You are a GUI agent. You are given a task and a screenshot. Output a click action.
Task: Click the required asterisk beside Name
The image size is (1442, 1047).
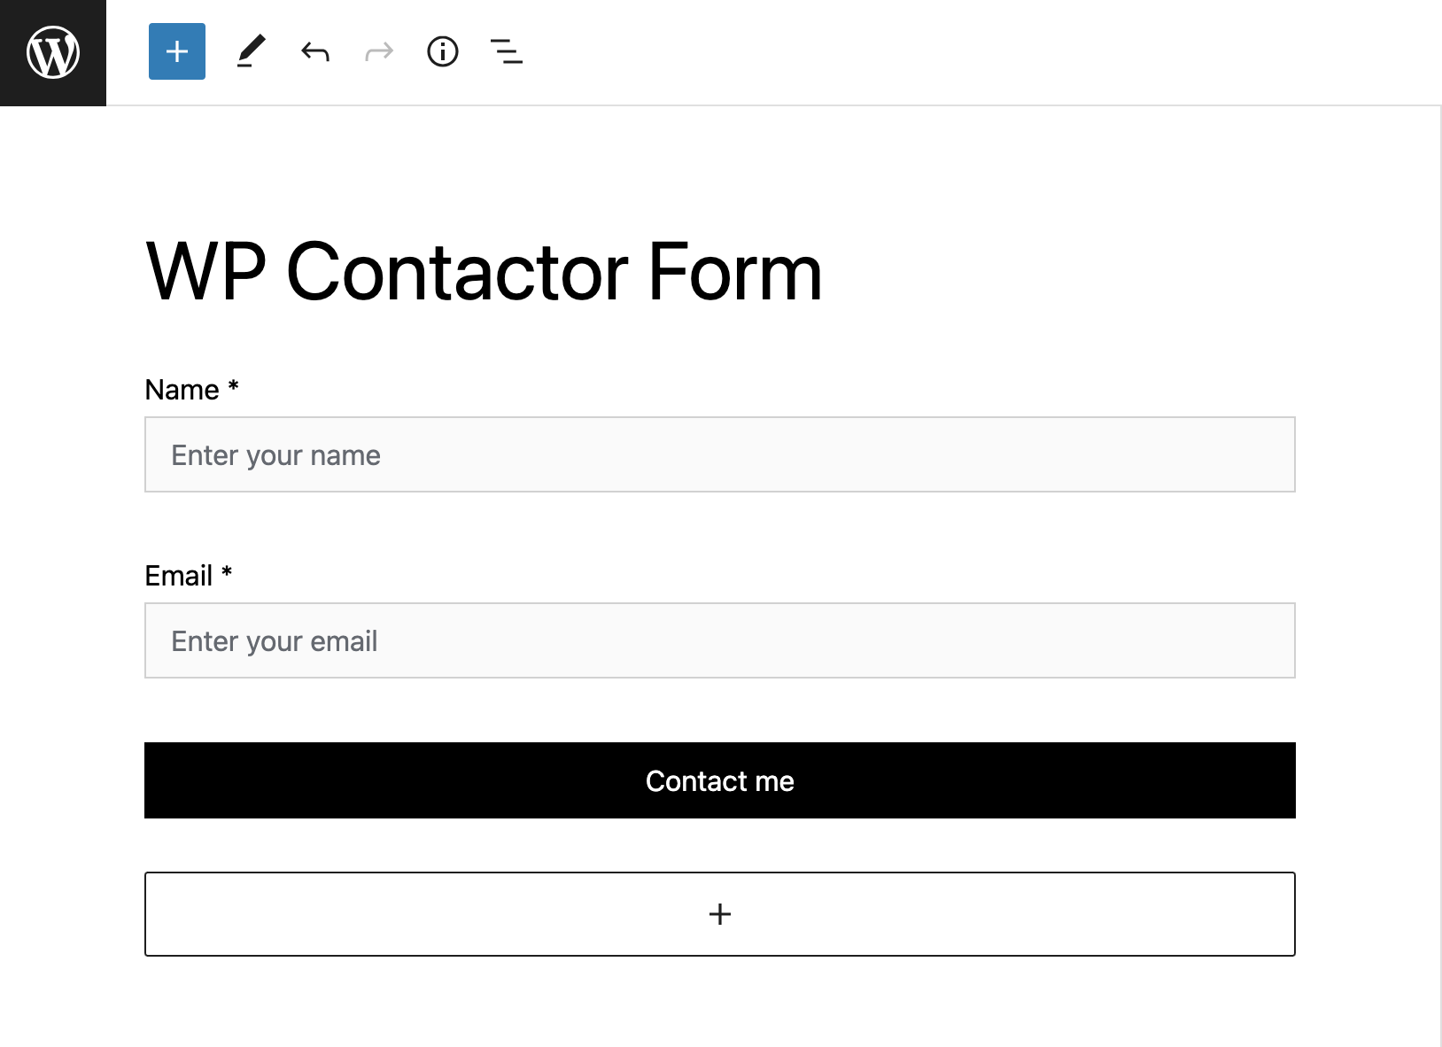(x=233, y=386)
